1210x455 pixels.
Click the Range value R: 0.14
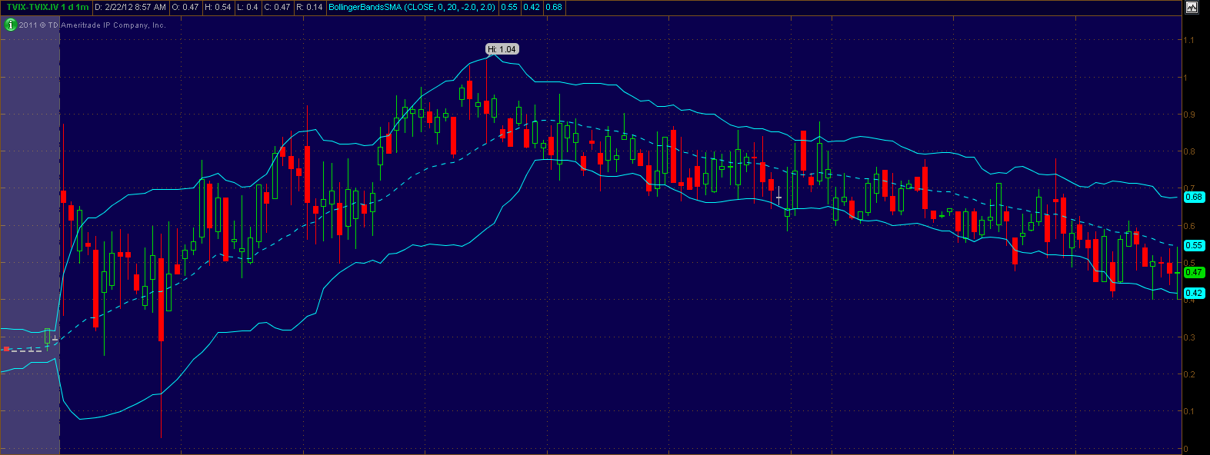tap(309, 7)
